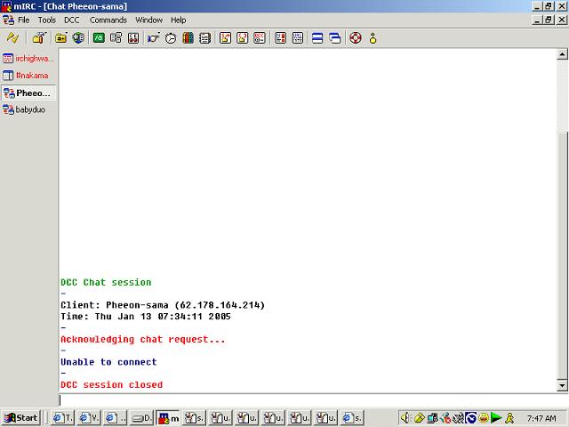Click 'Acknowledging chat request...' text

[x=143, y=339]
